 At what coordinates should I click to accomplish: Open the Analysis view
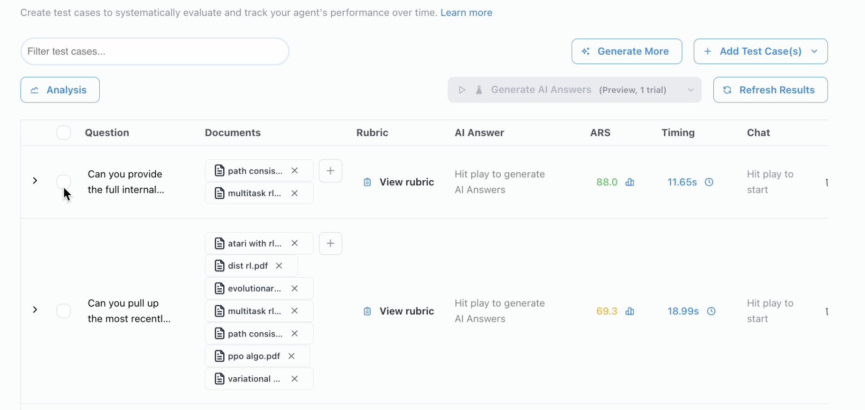click(60, 90)
